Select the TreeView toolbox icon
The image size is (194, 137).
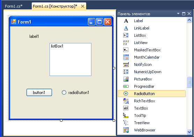pos(126,123)
